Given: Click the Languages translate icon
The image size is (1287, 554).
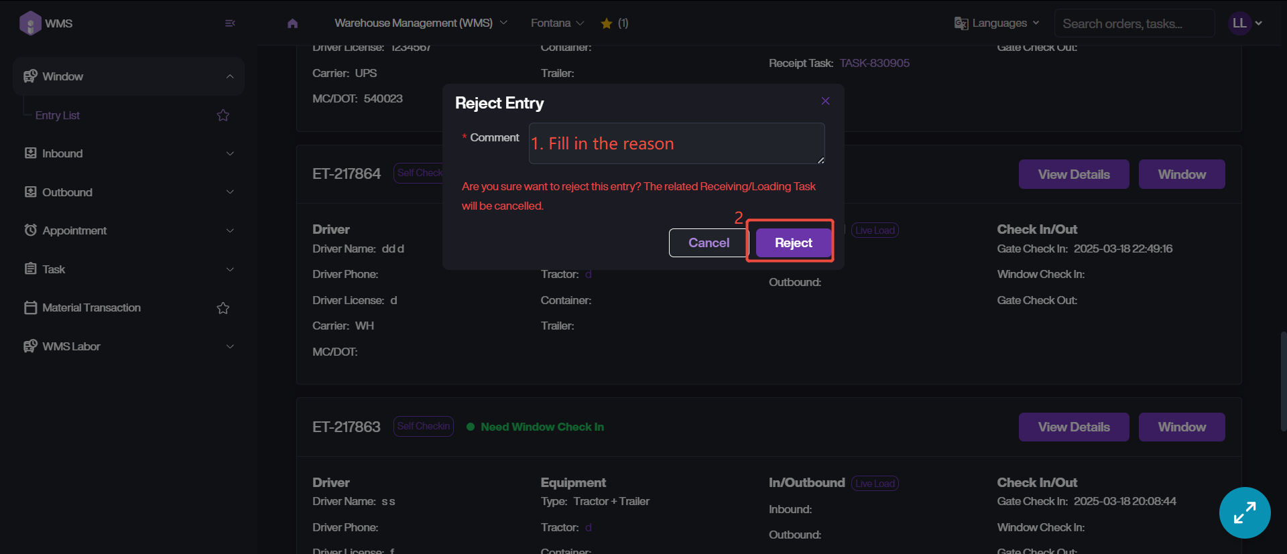Looking at the screenshot, I should tap(961, 23).
